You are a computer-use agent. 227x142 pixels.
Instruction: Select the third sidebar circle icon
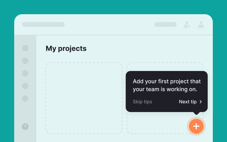(25, 73)
